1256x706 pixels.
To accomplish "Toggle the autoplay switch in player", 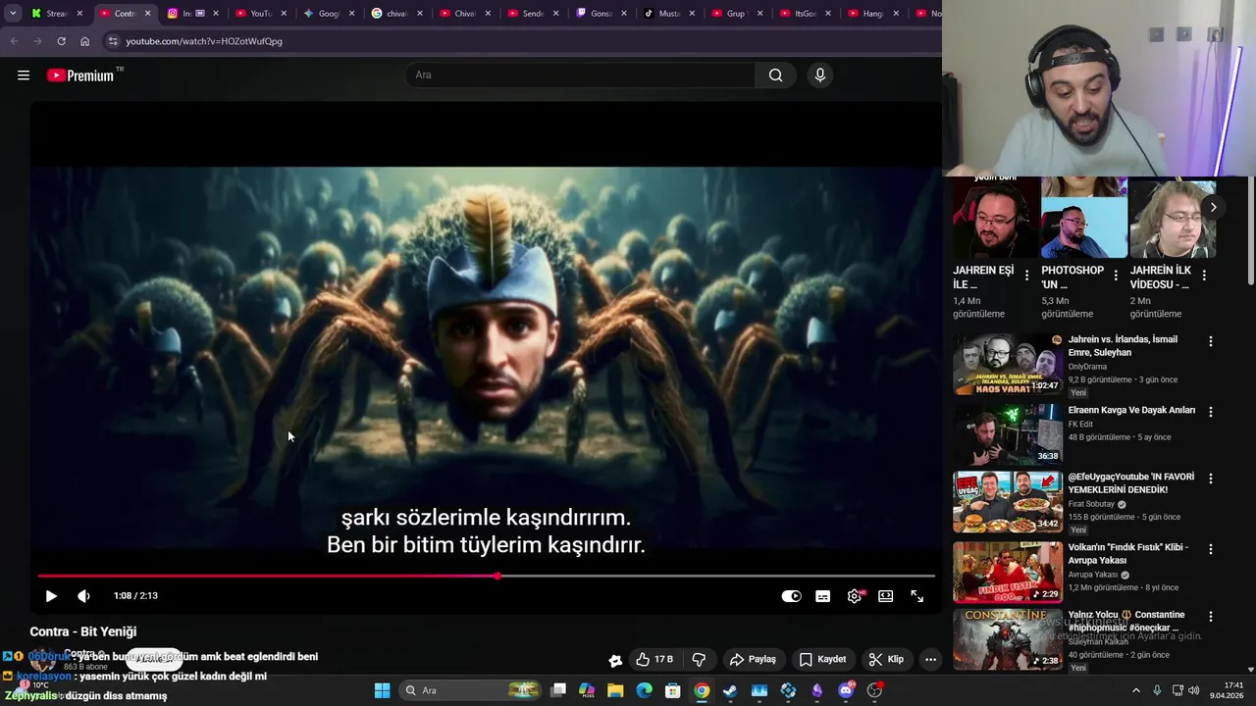I will click(x=791, y=596).
